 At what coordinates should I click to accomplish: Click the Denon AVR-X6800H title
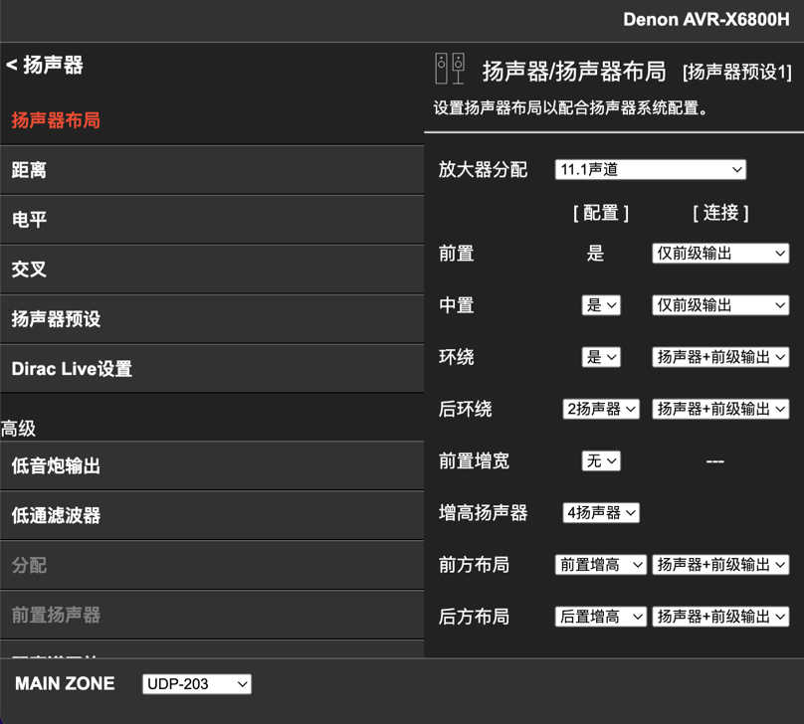pos(706,20)
